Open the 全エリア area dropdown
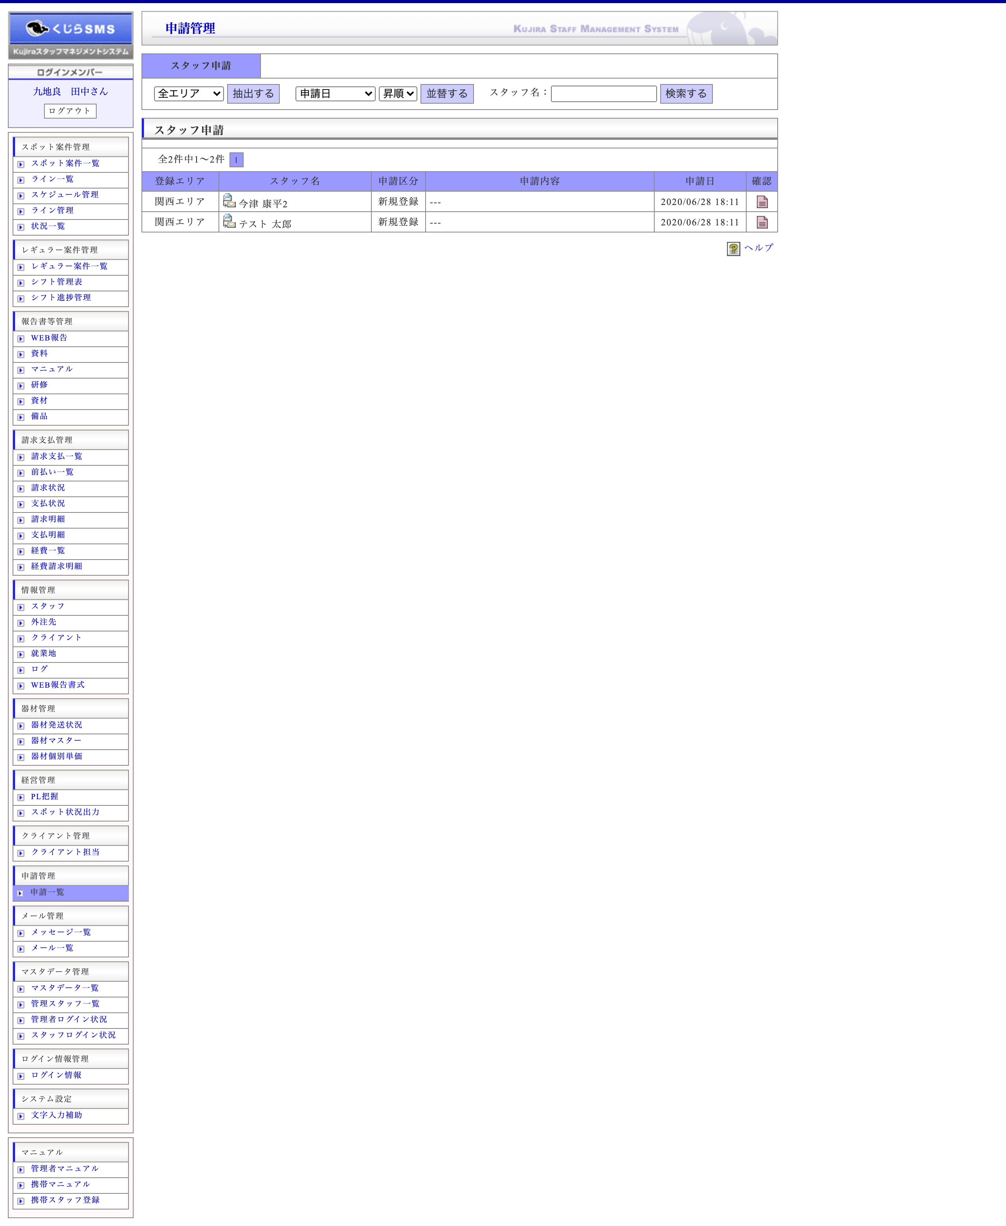This screenshot has height=1226, width=1006. 189,94
